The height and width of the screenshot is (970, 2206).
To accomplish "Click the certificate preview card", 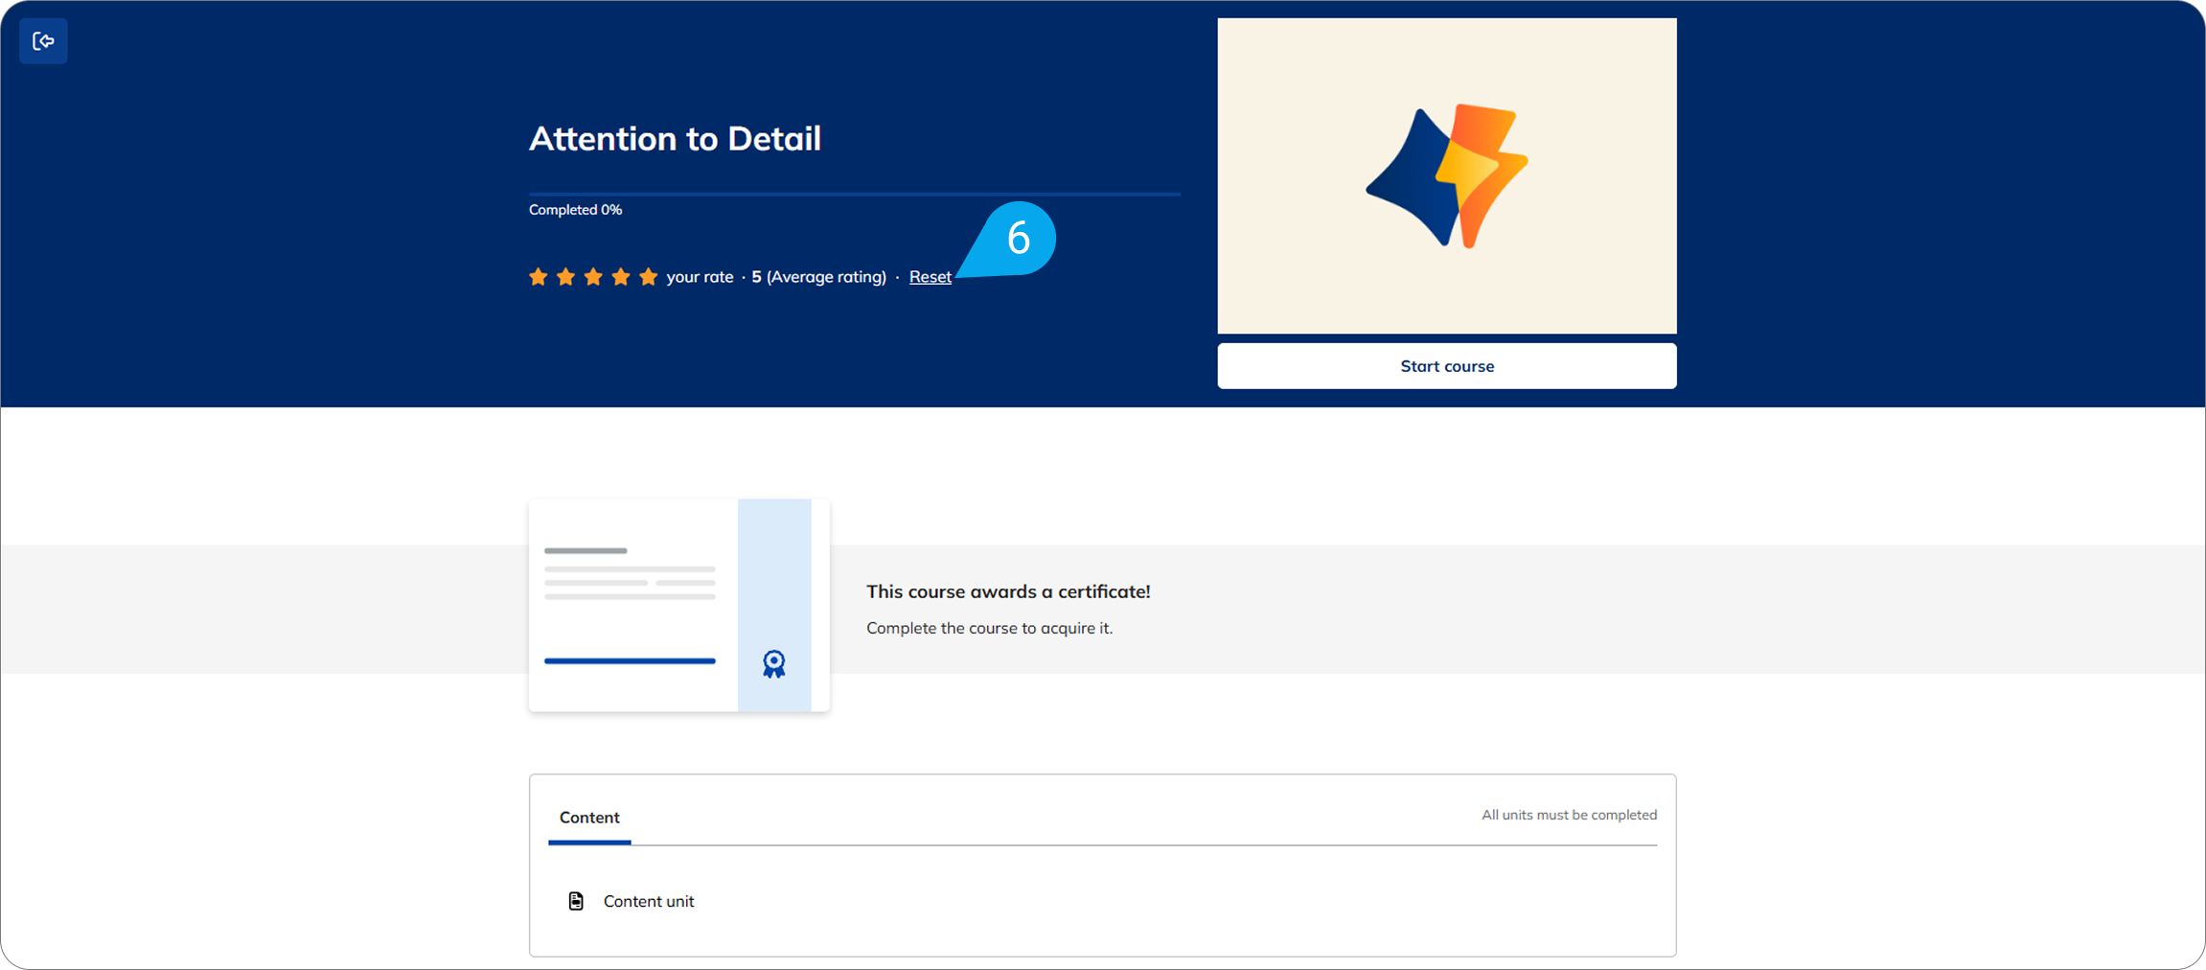I will (678, 605).
